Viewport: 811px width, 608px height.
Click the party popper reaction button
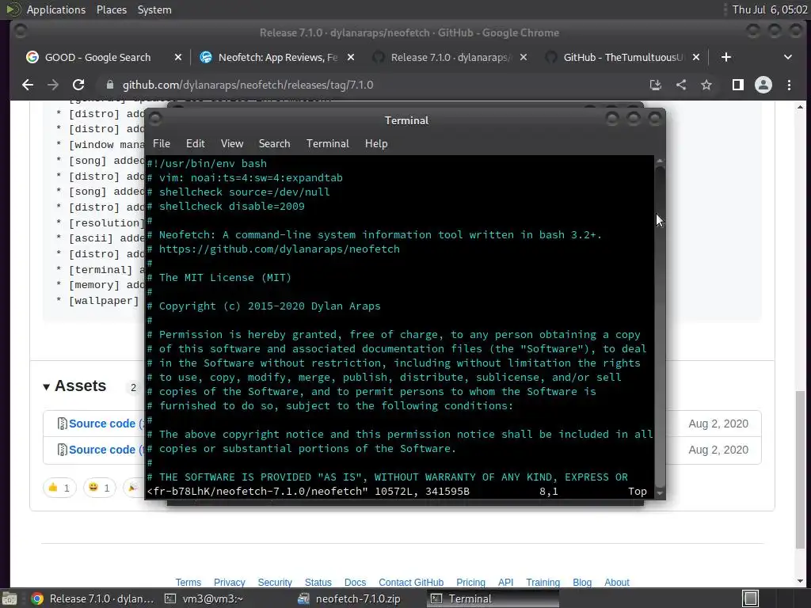[x=133, y=488]
